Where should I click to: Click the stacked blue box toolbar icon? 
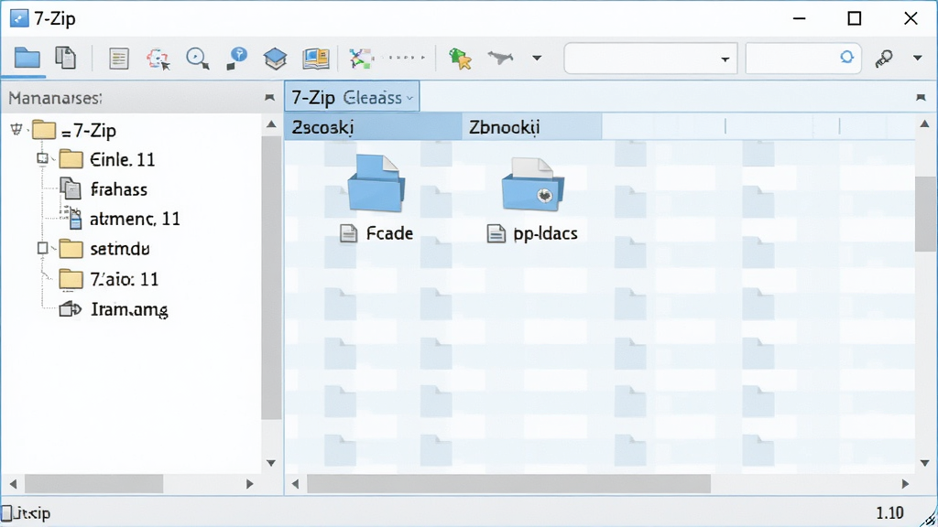click(275, 59)
